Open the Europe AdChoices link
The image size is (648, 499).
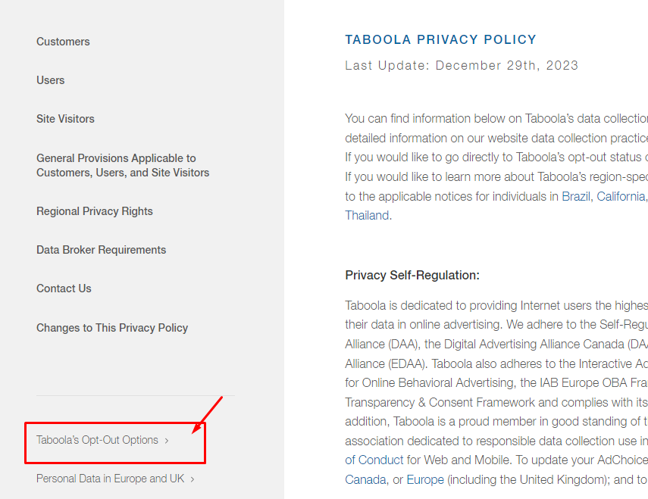425,479
